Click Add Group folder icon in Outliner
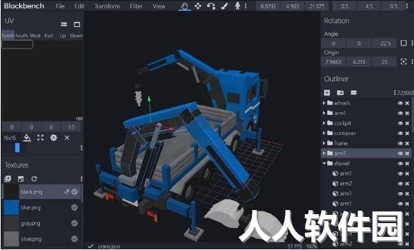Viewport: 414px width, 250px height. click(x=340, y=92)
